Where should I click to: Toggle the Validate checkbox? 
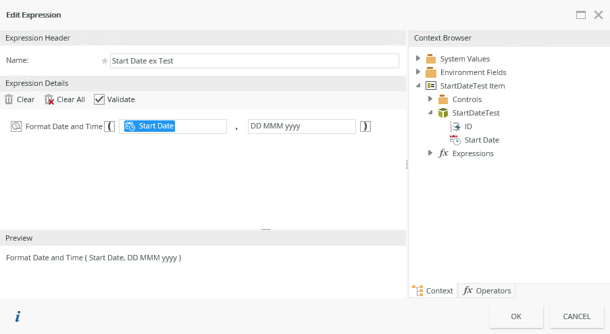click(99, 99)
